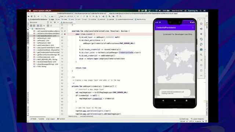The image size is (235, 132).
Task: Click the Sync refresh icon in the toolbar
Action: 35,16
